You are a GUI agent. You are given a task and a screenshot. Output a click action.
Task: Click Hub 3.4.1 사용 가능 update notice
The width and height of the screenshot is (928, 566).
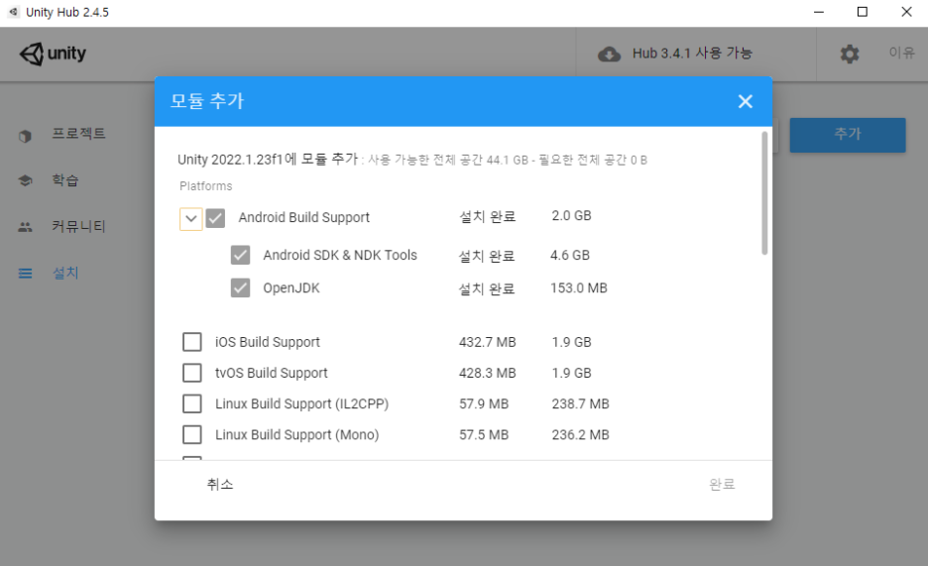point(692,54)
